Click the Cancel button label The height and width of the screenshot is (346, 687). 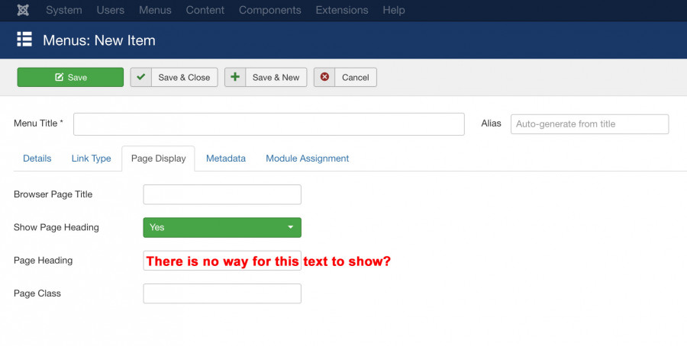tap(355, 78)
